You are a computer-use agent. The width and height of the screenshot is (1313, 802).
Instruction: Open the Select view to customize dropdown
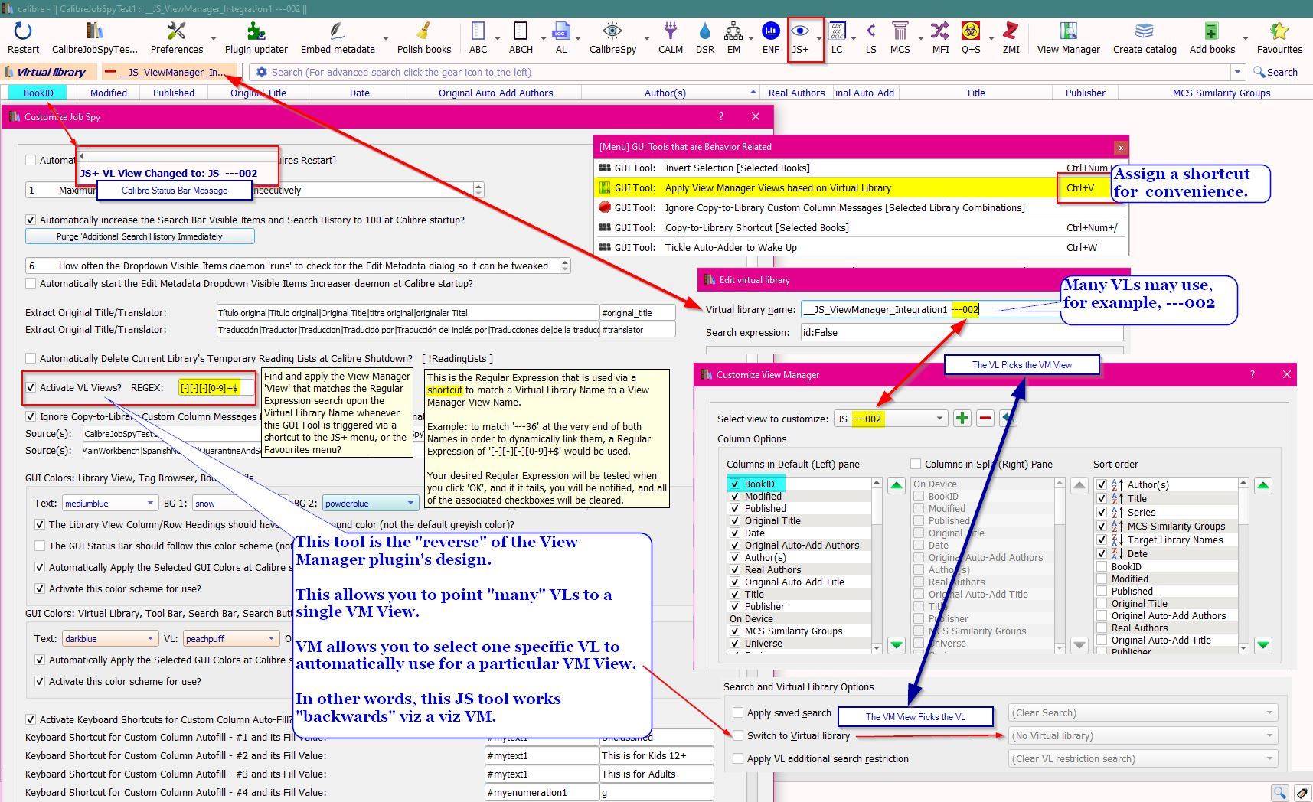pos(890,419)
